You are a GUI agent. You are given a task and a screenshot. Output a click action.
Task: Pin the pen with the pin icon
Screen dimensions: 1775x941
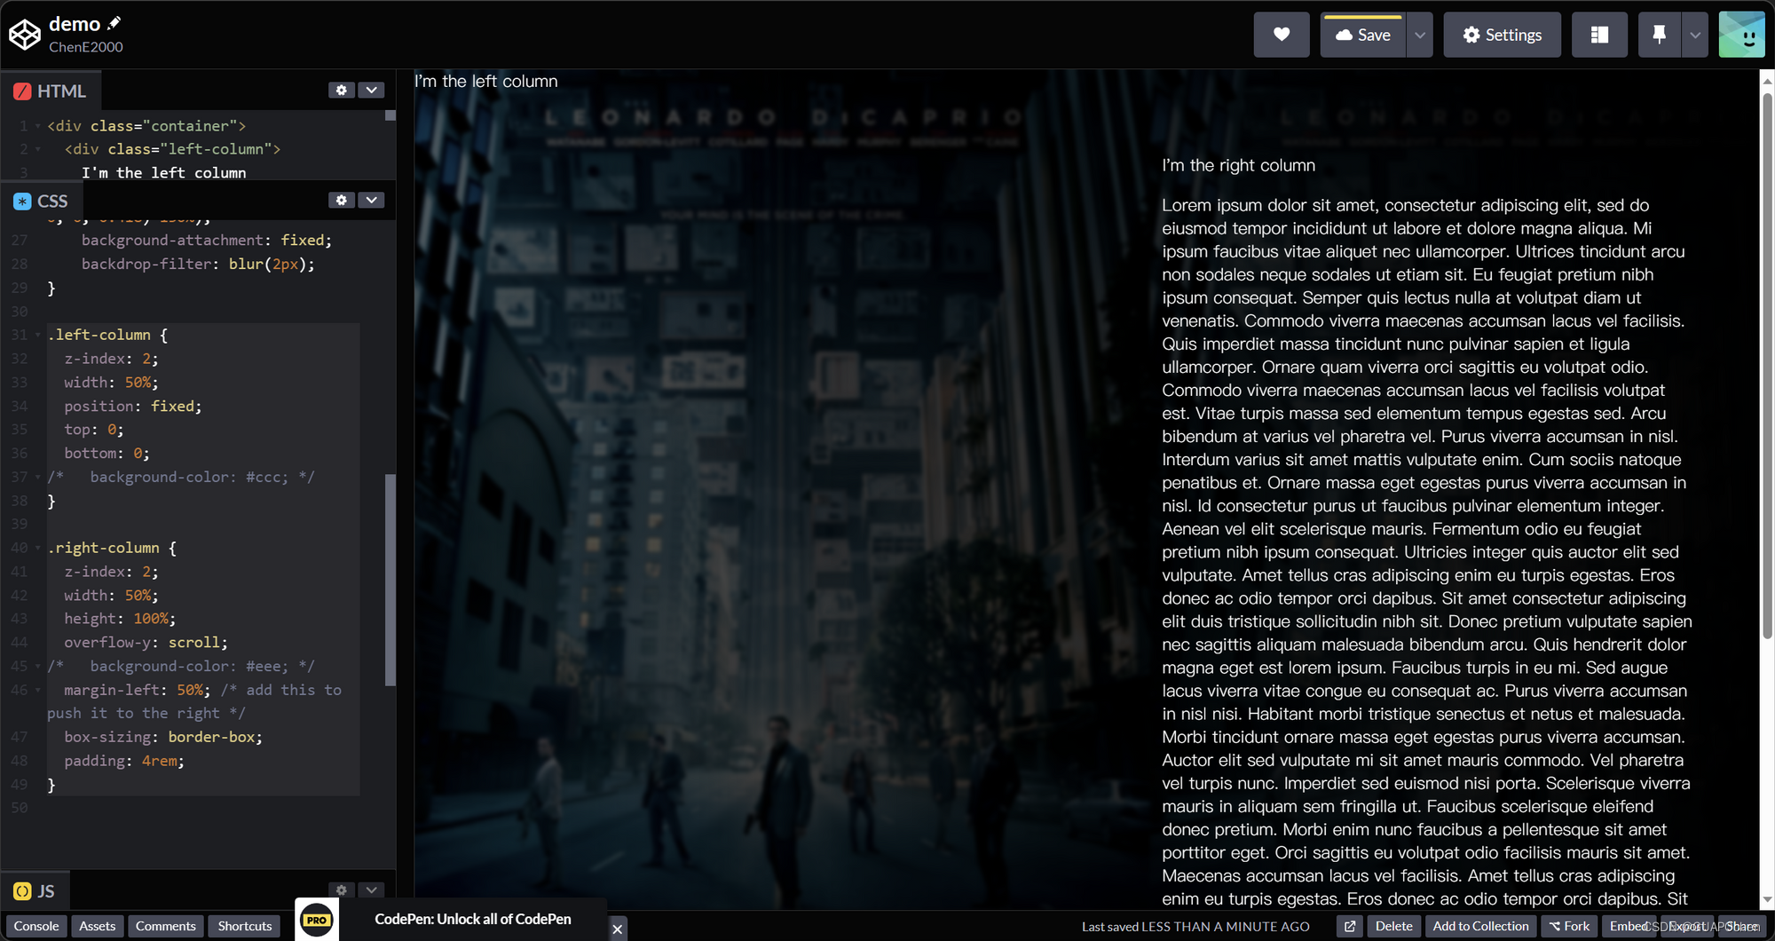(x=1659, y=35)
